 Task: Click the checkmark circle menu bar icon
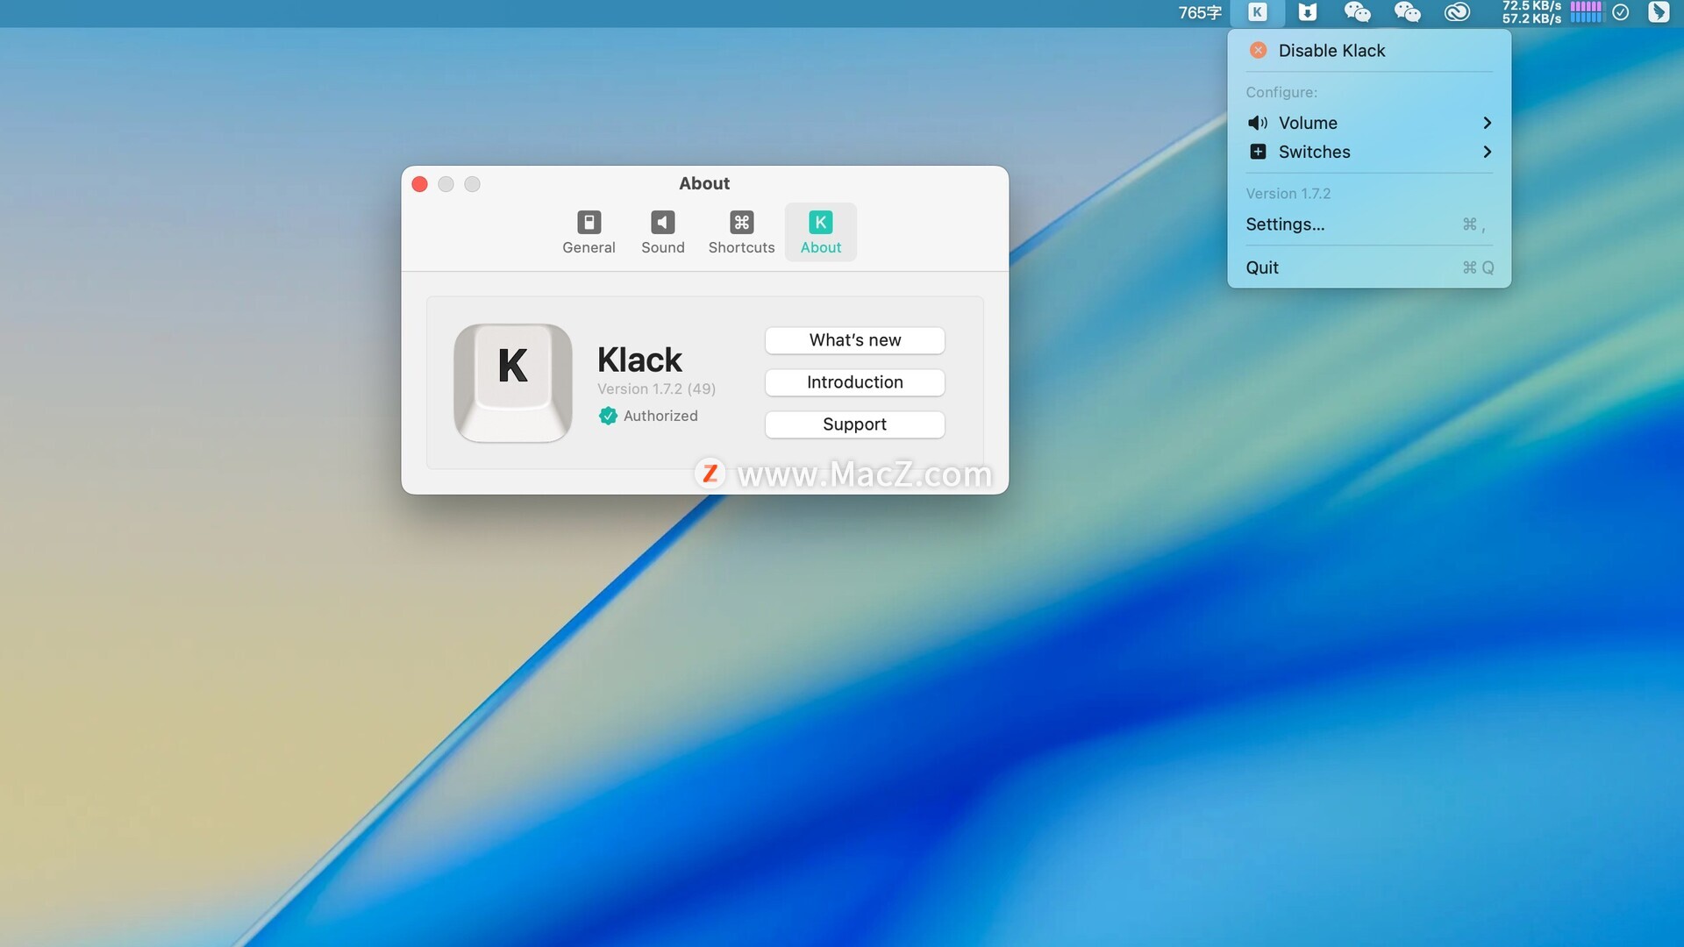tap(1621, 12)
